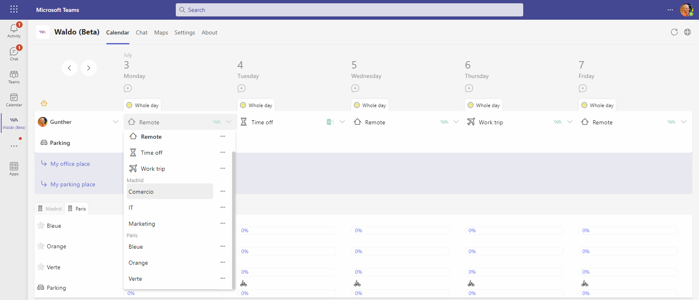Open Thursday Work trip dropdown chevron
Viewport: 699px width, 300px height.
(x=570, y=122)
